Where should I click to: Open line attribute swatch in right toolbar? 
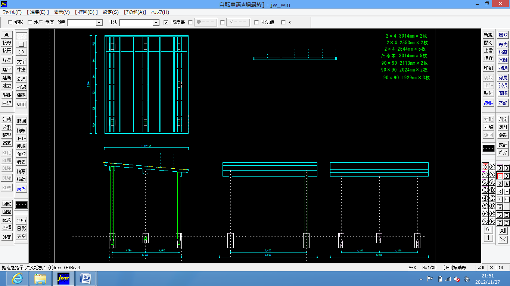tap(488, 148)
